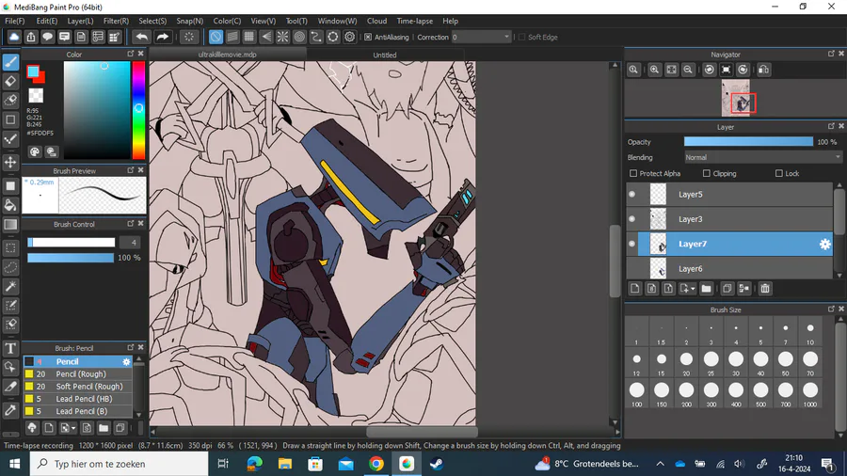
Task: Expand add layer dropdown arrow
Action: [693, 289]
